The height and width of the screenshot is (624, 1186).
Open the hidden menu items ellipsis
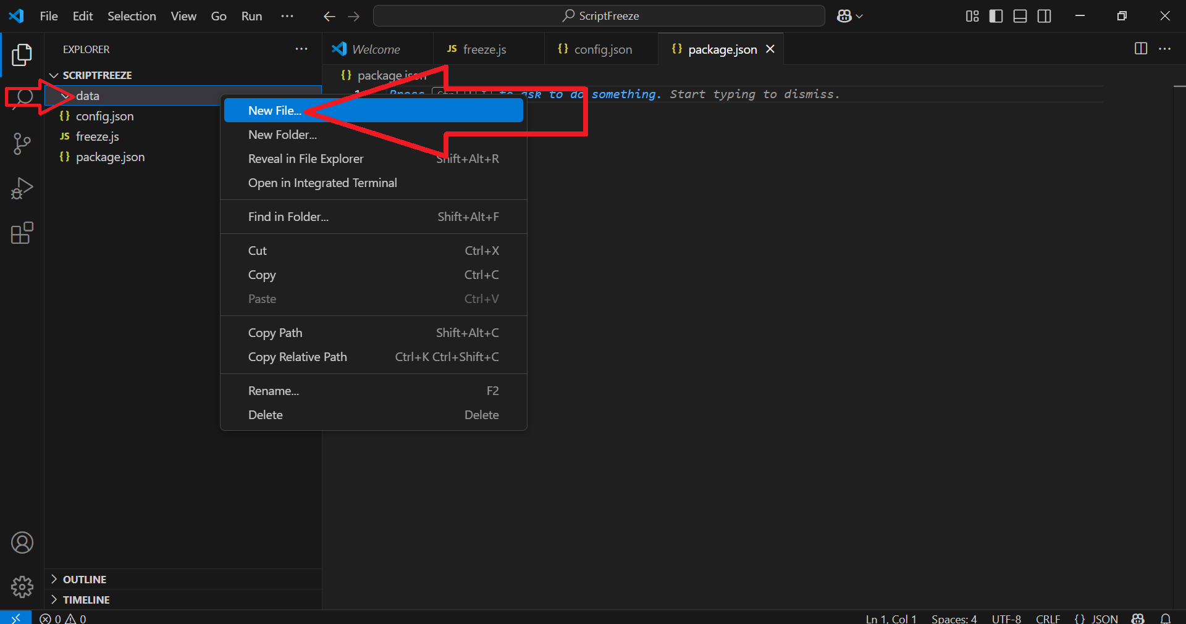287,16
